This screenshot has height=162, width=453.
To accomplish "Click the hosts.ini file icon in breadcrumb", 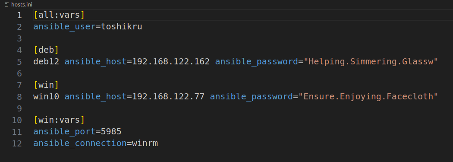I will (x=7, y=5).
